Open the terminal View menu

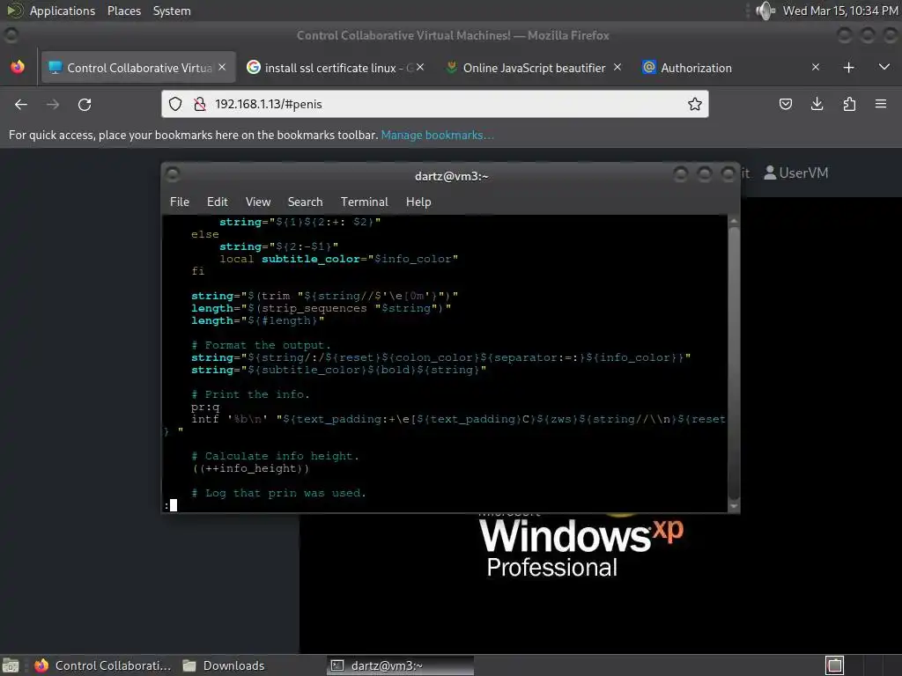coord(258,202)
